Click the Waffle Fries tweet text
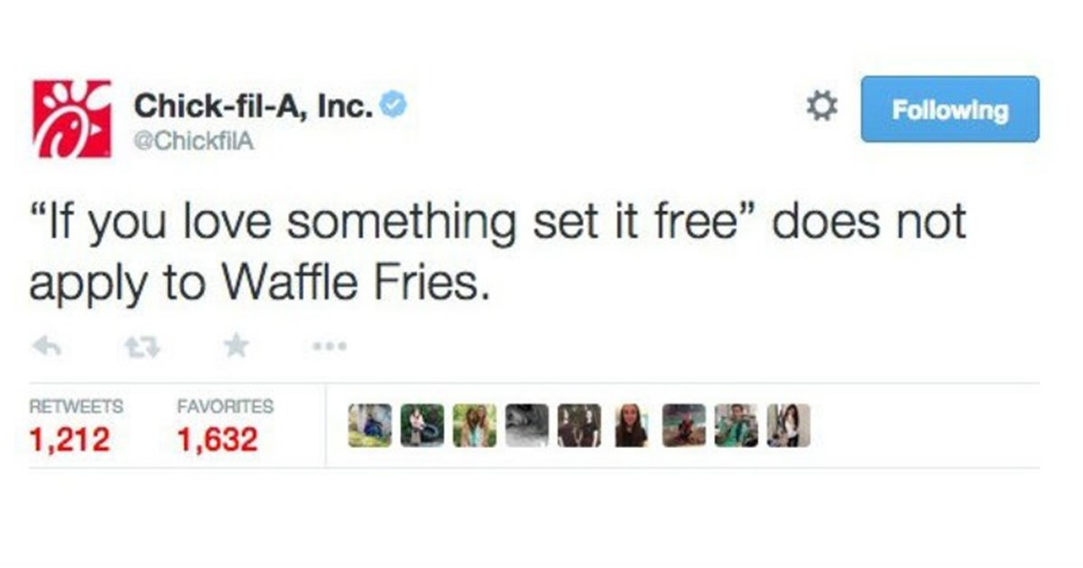This screenshot has width=1083, height=568. (496, 252)
